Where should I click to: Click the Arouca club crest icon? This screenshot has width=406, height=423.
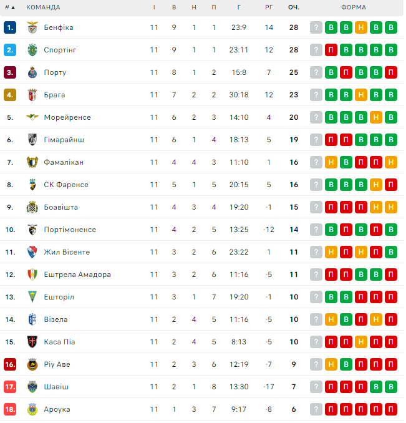33,409
